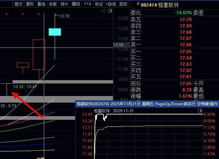
Task: Click the 返回 back button
Action: (123, 4)
